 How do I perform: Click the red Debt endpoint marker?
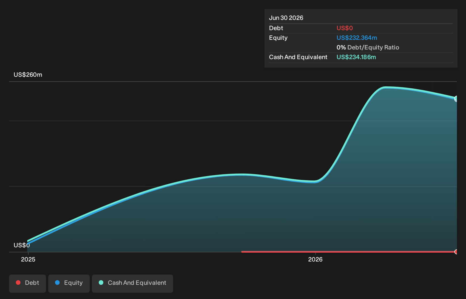pyautogui.click(x=456, y=252)
